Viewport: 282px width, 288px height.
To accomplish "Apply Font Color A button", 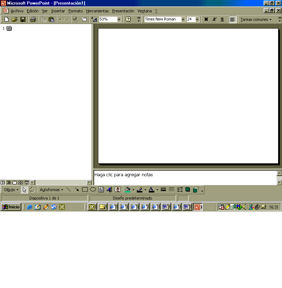I will tap(151, 190).
